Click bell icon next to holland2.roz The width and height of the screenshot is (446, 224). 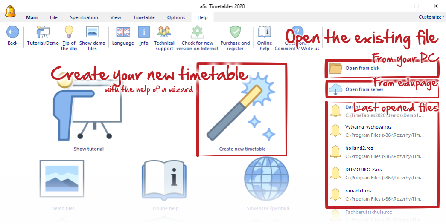(x=335, y=152)
